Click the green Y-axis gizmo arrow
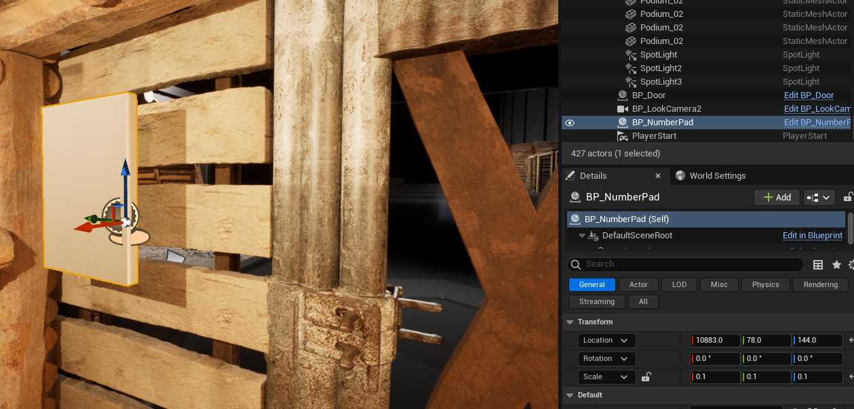The height and width of the screenshot is (409, 854). tap(93, 219)
